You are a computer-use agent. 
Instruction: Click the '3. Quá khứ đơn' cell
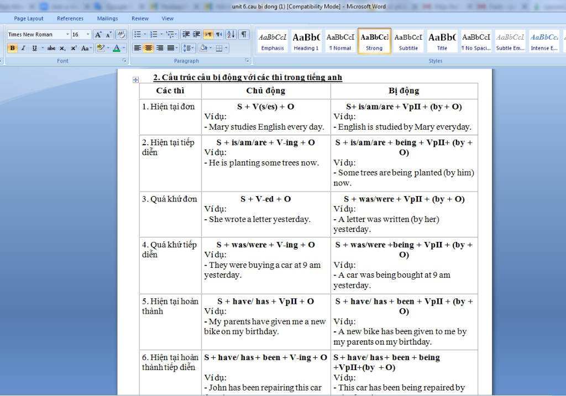170,214
